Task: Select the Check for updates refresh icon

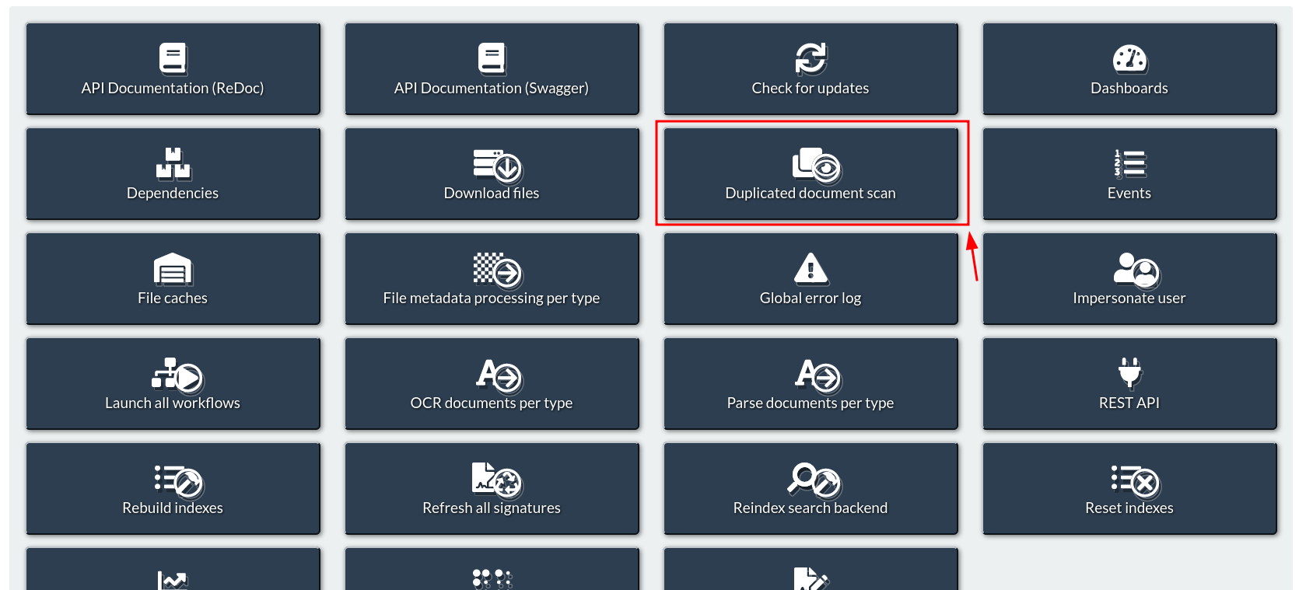Action: [811, 58]
